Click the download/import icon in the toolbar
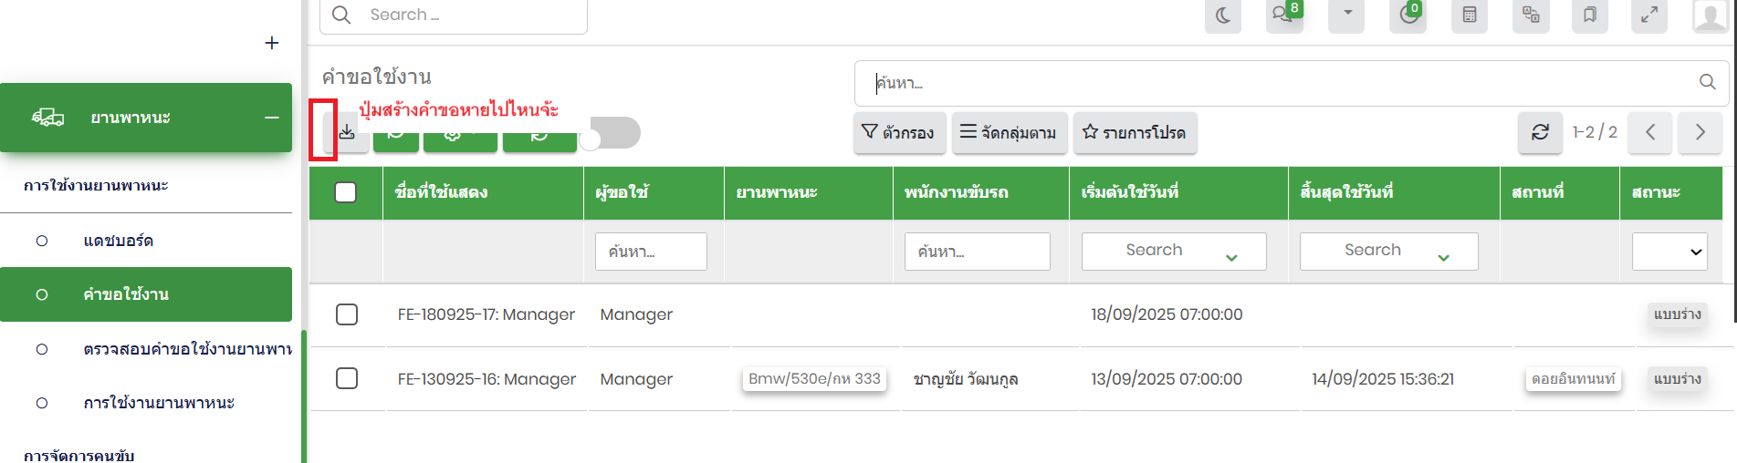This screenshot has height=463, width=1737. tap(347, 133)
